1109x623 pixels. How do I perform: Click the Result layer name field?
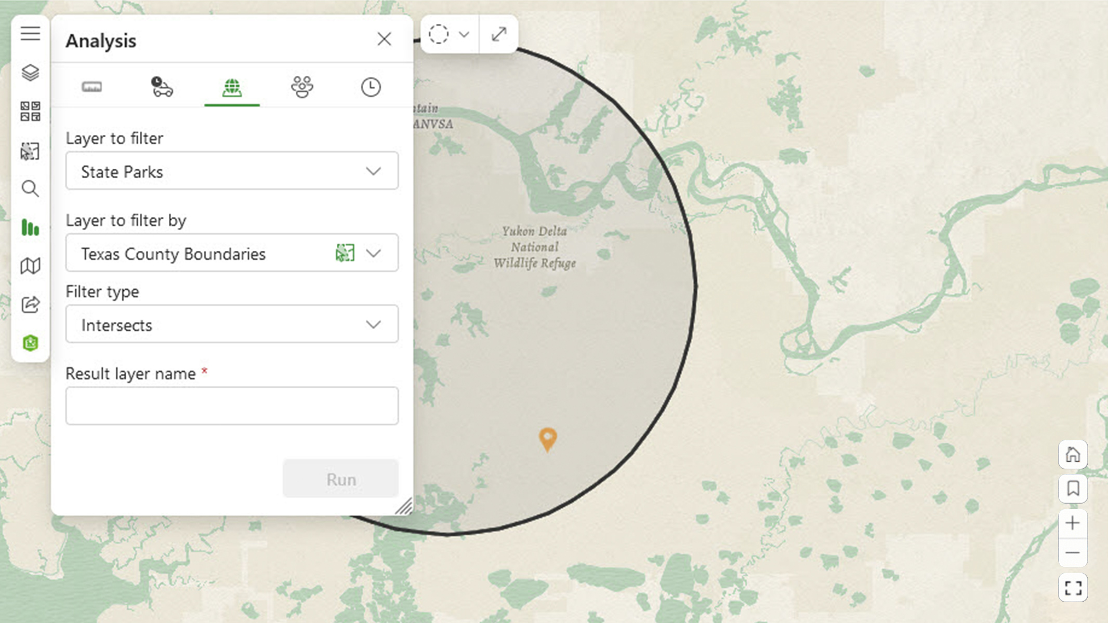232,405
